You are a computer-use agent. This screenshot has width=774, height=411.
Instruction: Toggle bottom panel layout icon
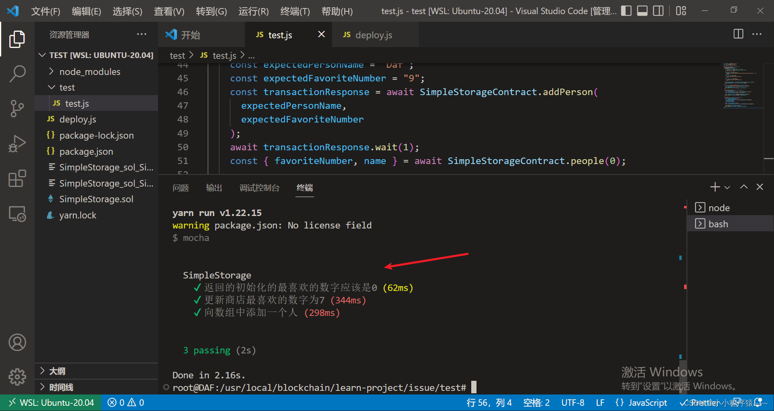(642, 11)
